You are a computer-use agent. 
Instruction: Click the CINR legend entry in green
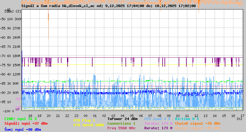21,119
